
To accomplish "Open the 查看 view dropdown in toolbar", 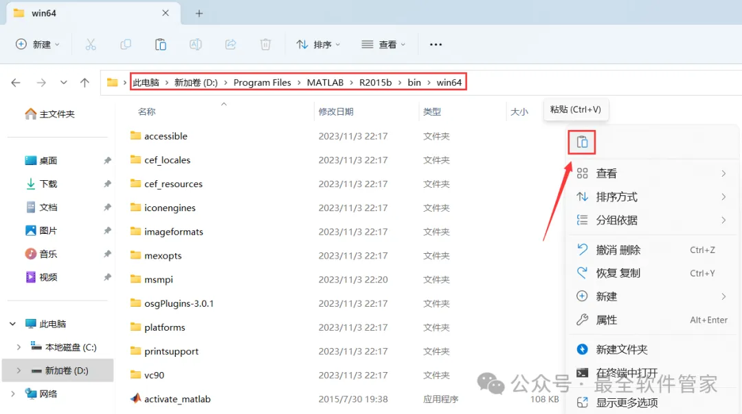I will click(x=383, y=45).
